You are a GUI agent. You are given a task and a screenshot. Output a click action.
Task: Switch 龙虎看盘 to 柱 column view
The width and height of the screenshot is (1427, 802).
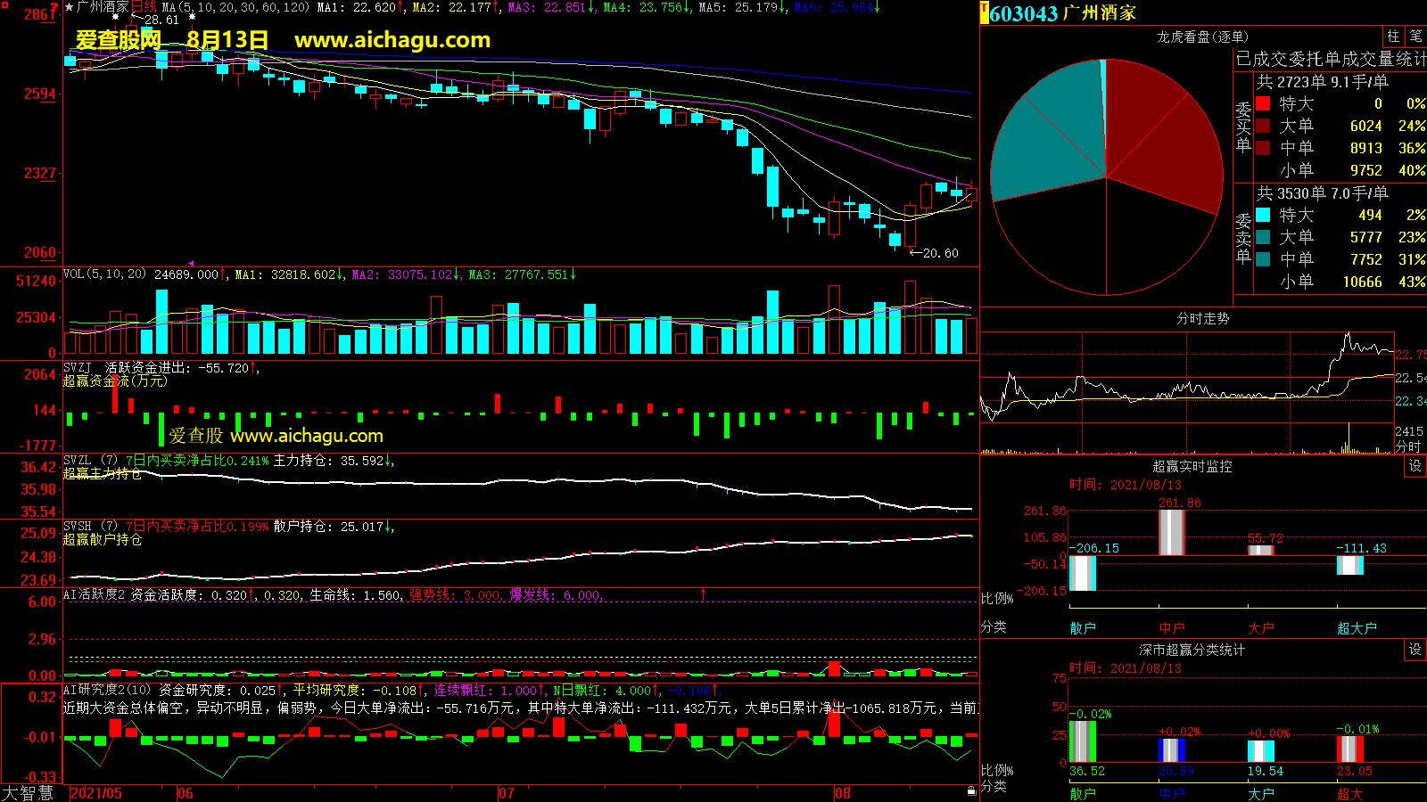pos(1393,37)
